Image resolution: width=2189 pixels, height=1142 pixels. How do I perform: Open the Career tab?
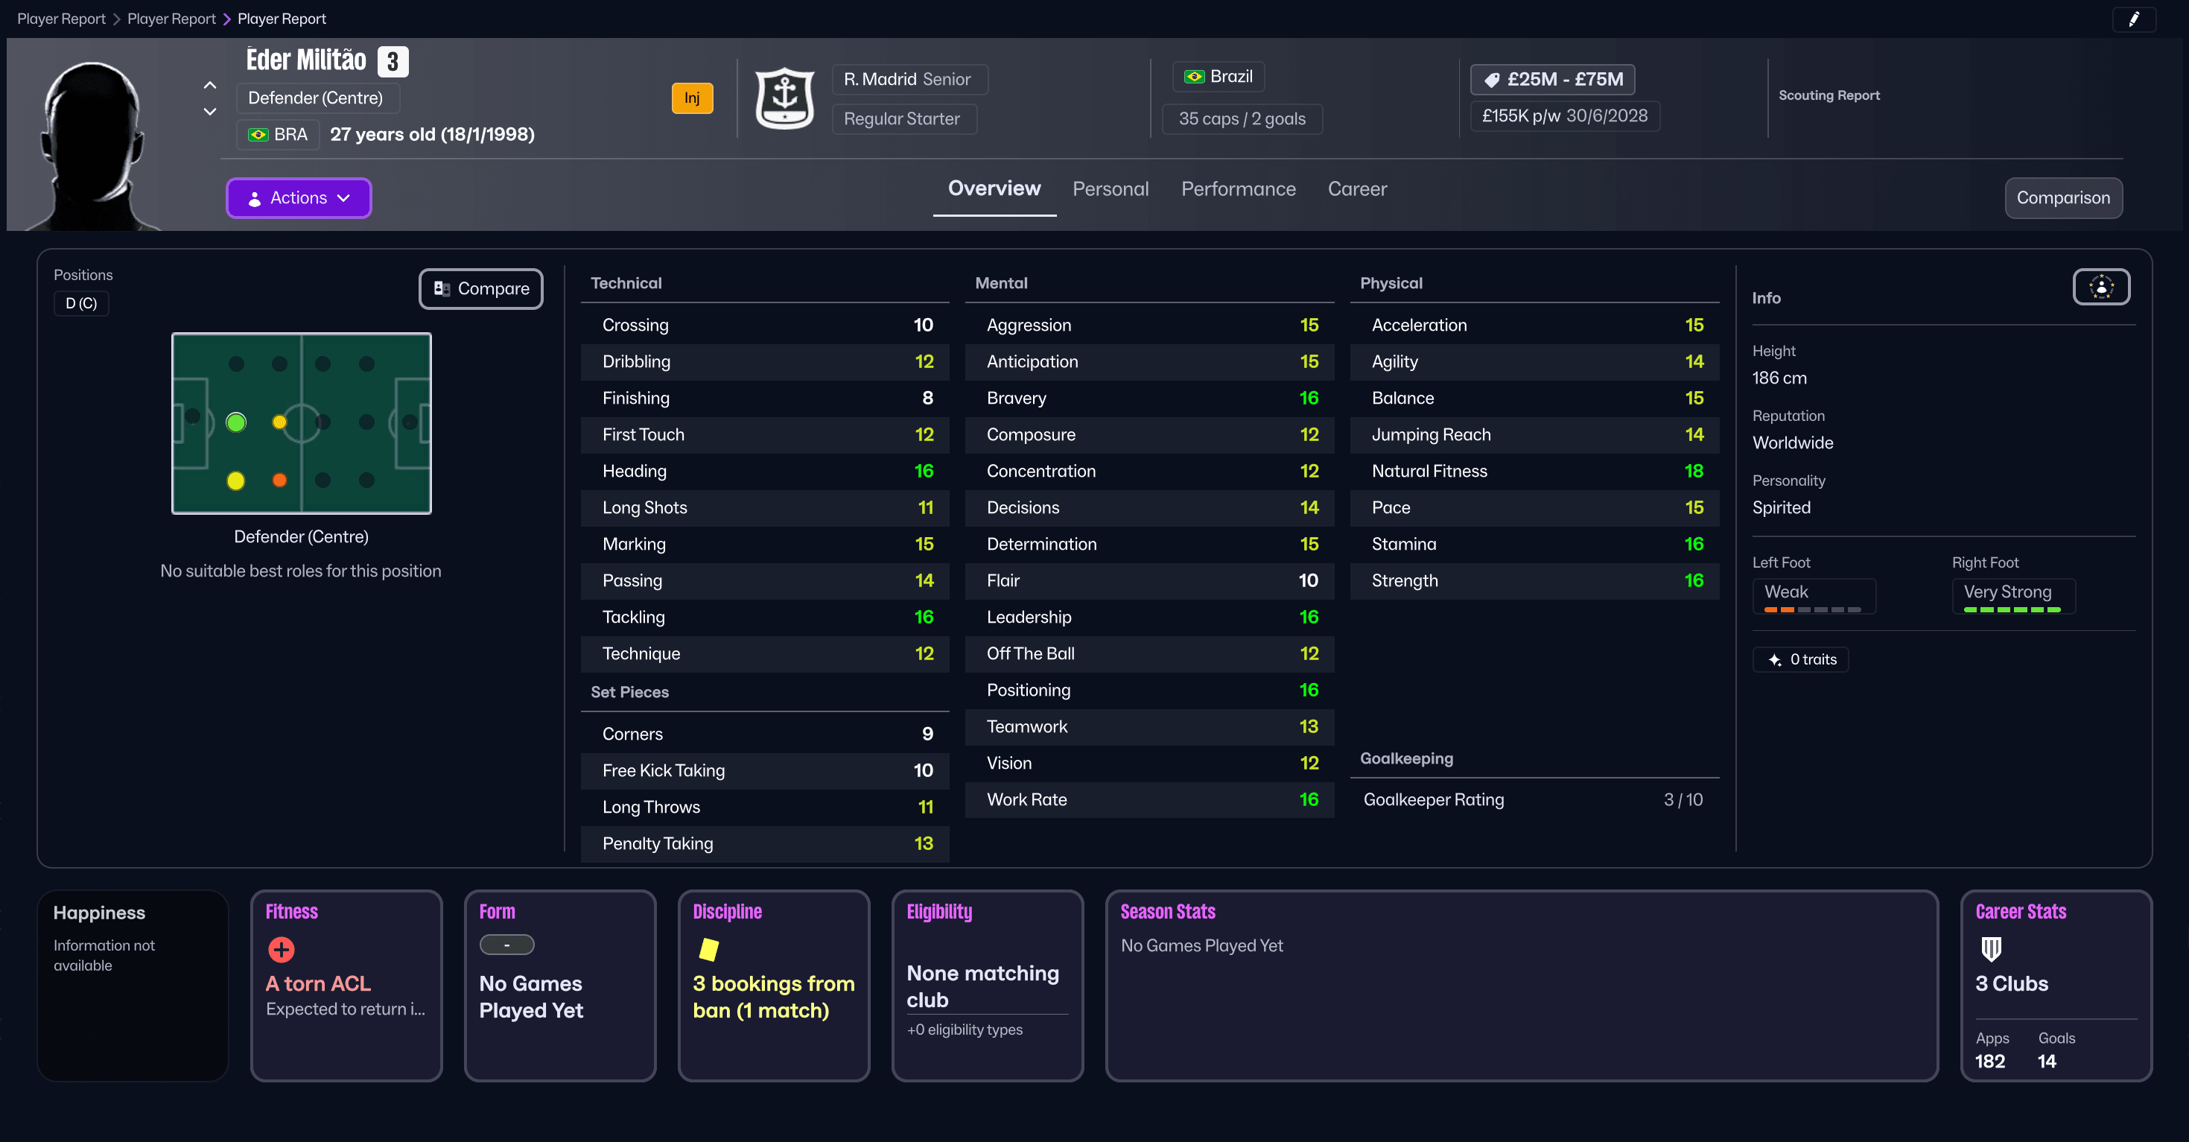click(x=1356, y=188)
